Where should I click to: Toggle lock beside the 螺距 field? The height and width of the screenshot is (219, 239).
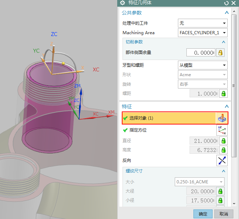click(x=223, y=93)
